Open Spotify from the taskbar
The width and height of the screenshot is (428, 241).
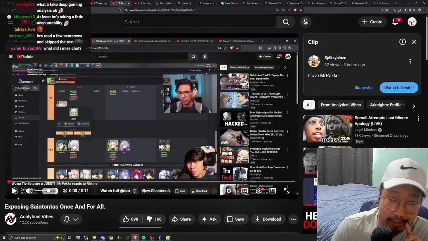click(x=143, y=238)
